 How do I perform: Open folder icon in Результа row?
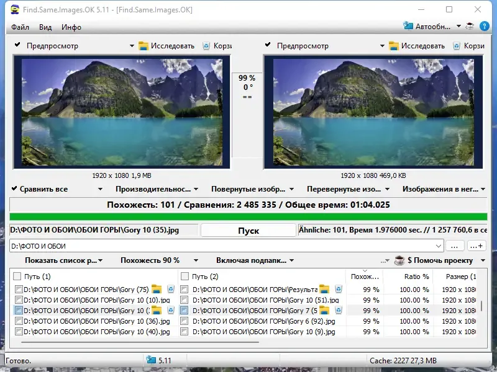pos(324,289)
